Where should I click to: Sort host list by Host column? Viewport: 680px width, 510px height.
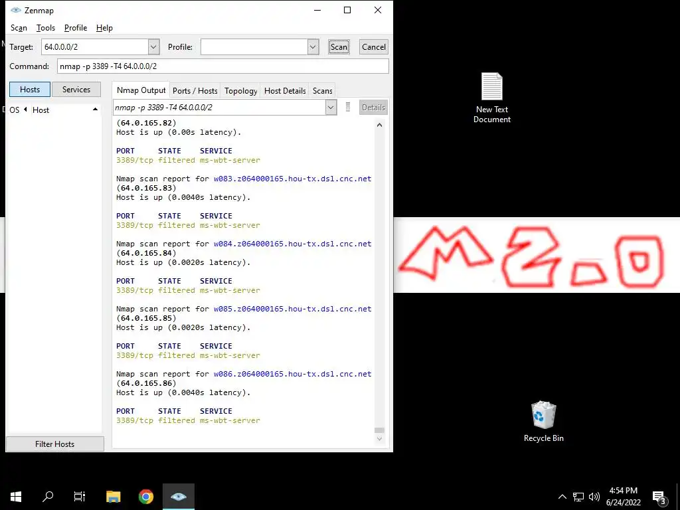[41, 110]
